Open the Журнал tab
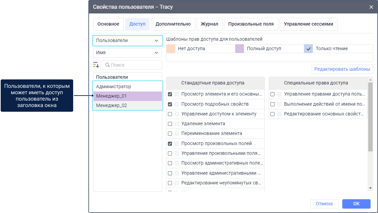The width and height of the screenshot is (378, 213). 209,24
